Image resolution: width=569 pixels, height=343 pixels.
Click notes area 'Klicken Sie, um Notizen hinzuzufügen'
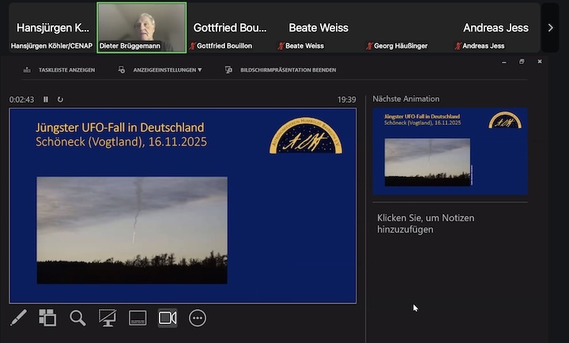426,224
